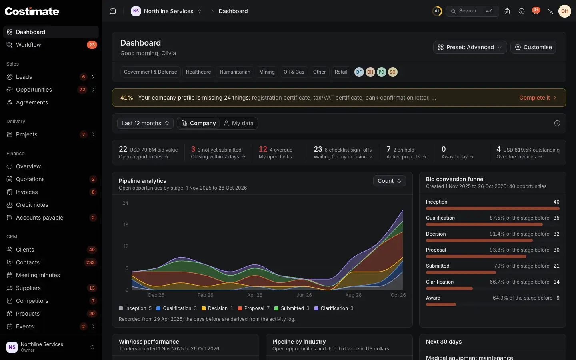Open Workflow in the sidebar
This screenshot has height=360, width=576.
tap(51, 45)
